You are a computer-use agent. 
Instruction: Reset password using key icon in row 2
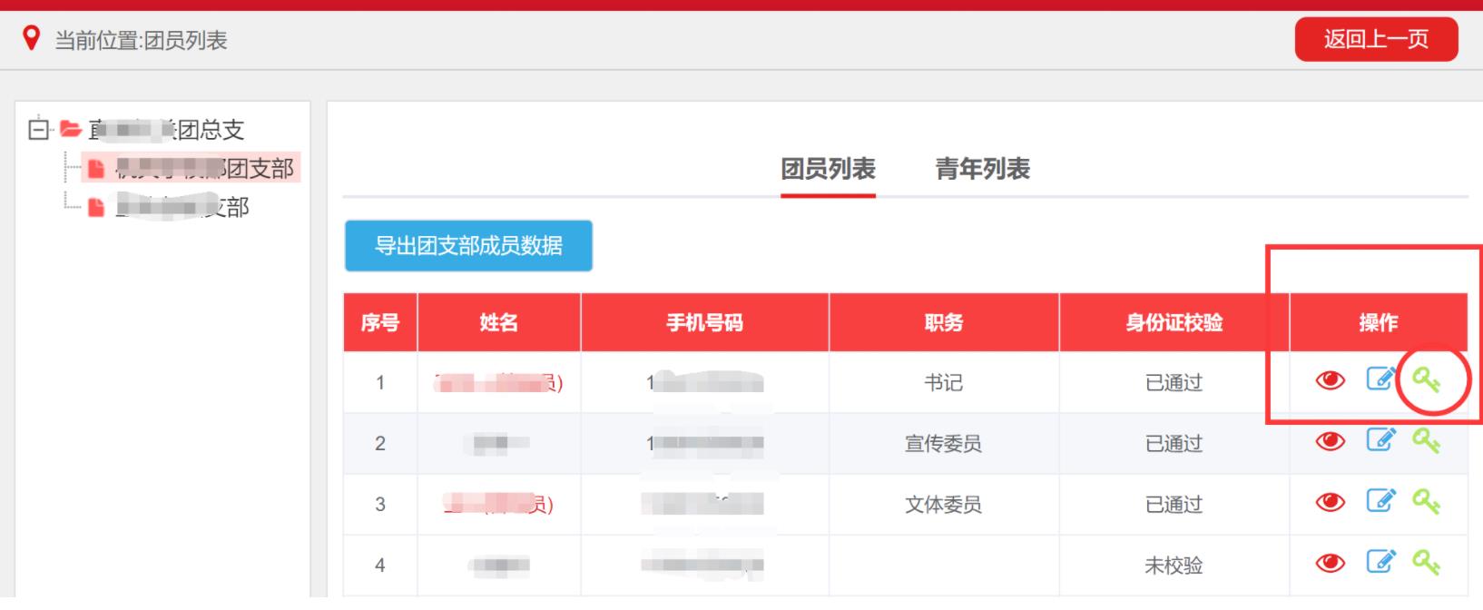1426,441
